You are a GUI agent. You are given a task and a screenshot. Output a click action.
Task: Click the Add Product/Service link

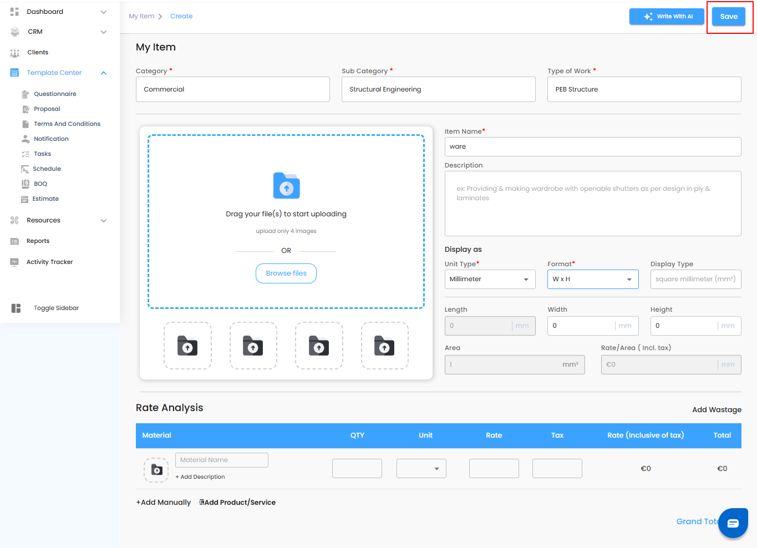(238, 503)
